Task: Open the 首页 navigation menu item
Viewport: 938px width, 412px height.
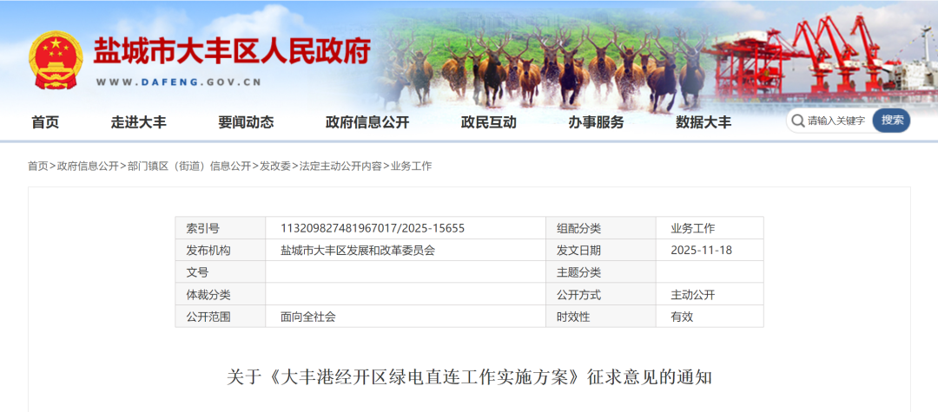Action: click(45, 122)
